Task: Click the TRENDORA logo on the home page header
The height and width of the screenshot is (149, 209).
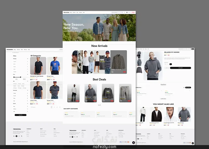Action: 66,13
